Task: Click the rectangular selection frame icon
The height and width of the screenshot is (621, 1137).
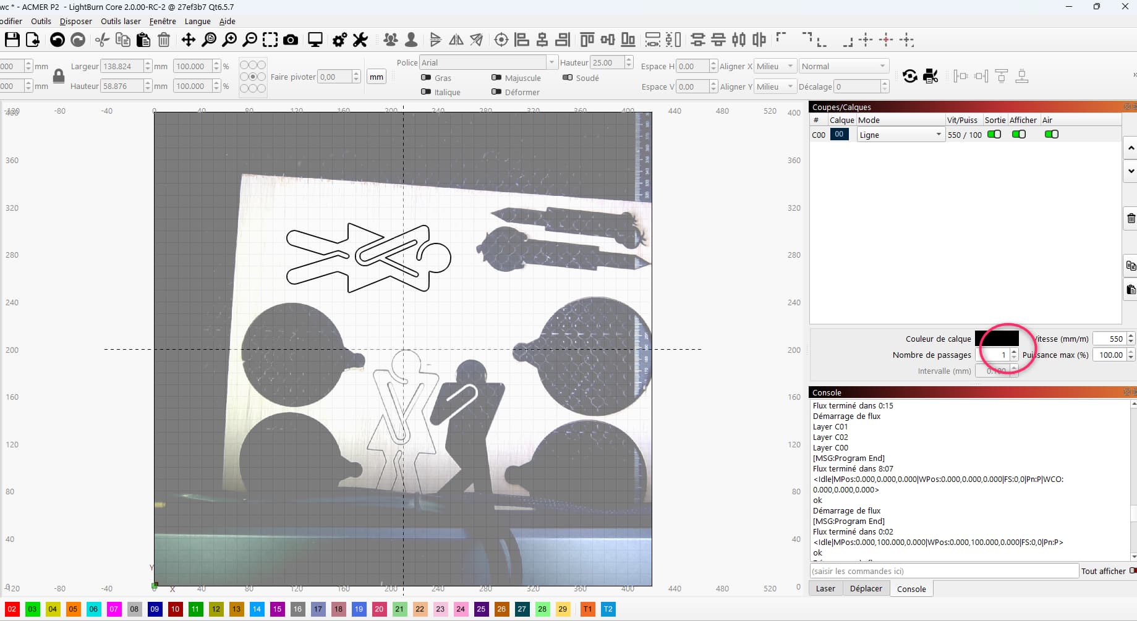Action: 270,40
